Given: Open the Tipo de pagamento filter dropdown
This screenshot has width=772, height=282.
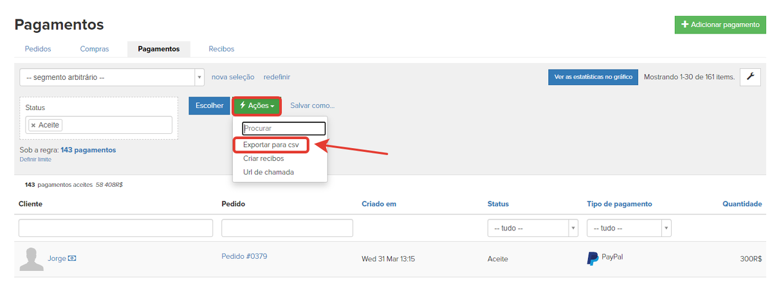Looking at the screenshot, I should coord(666,228).
